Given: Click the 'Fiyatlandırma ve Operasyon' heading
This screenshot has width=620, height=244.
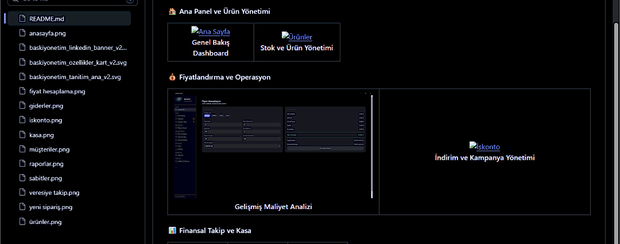Looking at the screenshot, I should click(224, 77).
